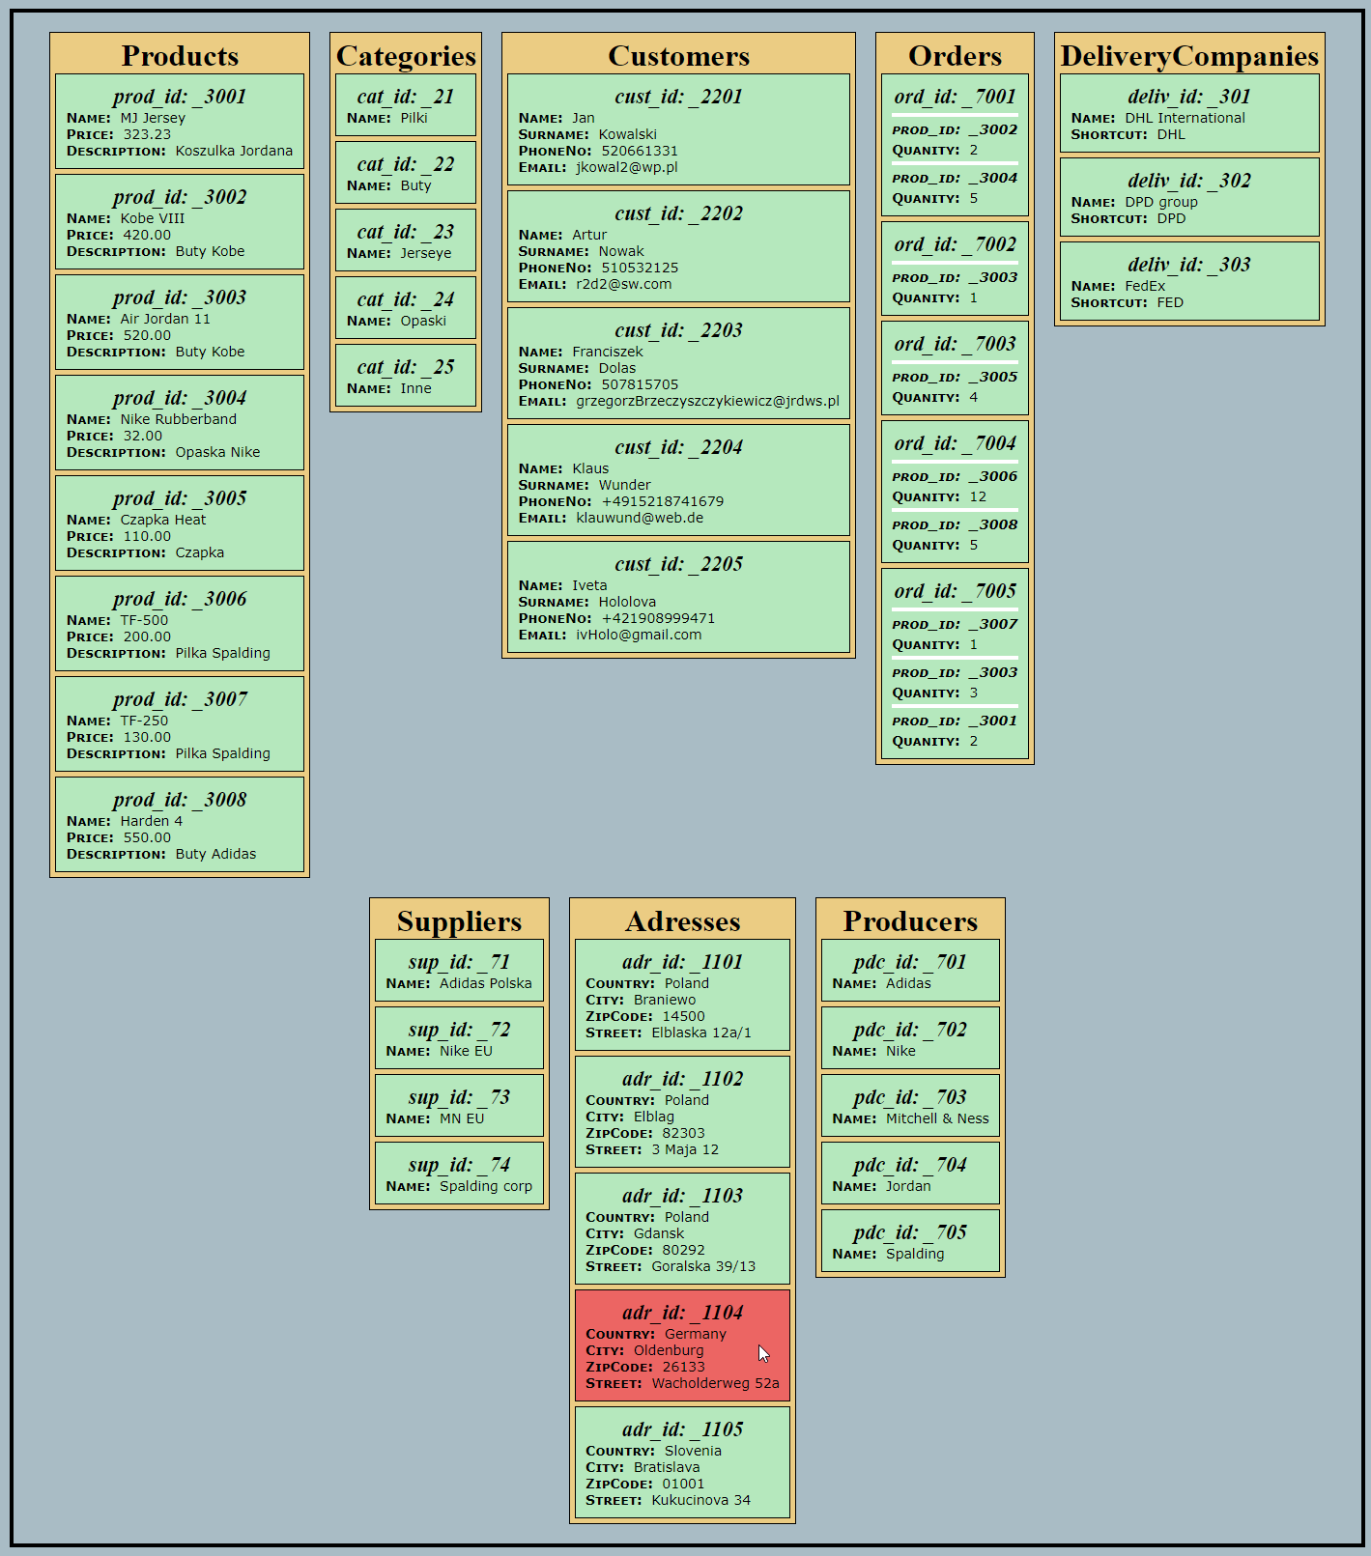The width and height of the screenshot is (1371, 1556).
Task: Click the Adresses table header
Action: (x=682, y=921)
